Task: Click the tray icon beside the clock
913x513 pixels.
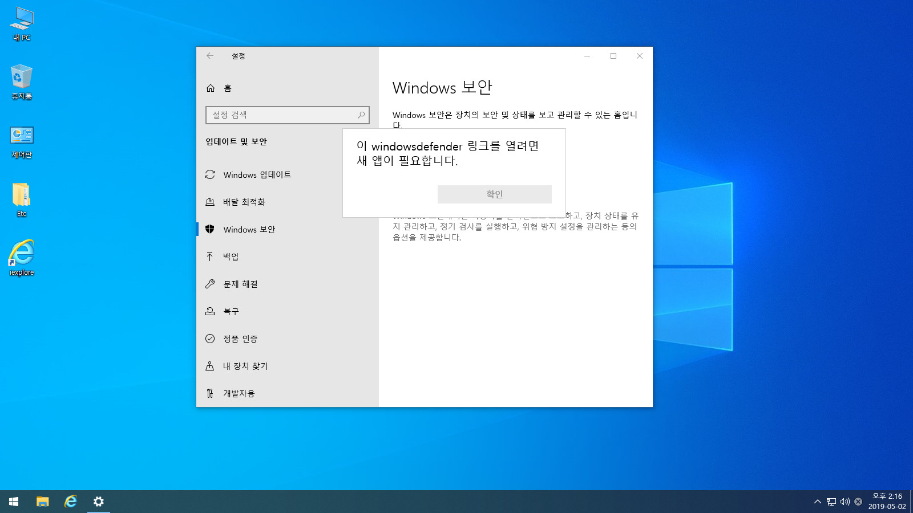Action: 858,502
